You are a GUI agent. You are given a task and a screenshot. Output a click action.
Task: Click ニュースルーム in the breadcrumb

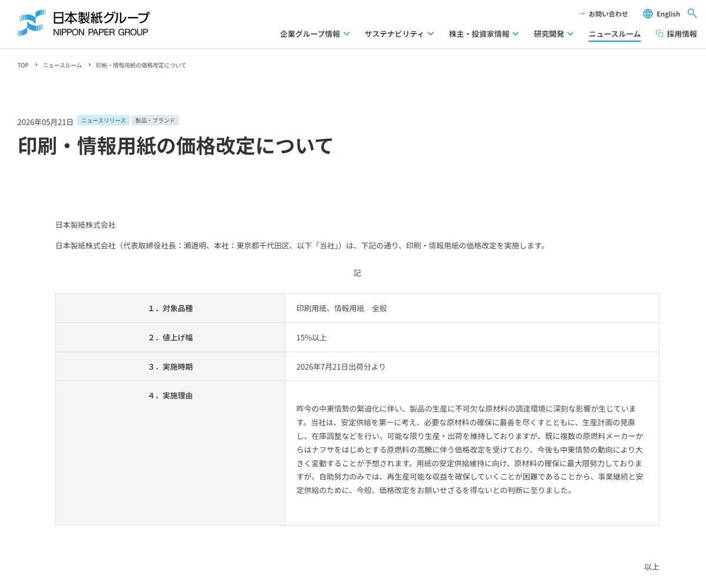[x=62, y=65]
